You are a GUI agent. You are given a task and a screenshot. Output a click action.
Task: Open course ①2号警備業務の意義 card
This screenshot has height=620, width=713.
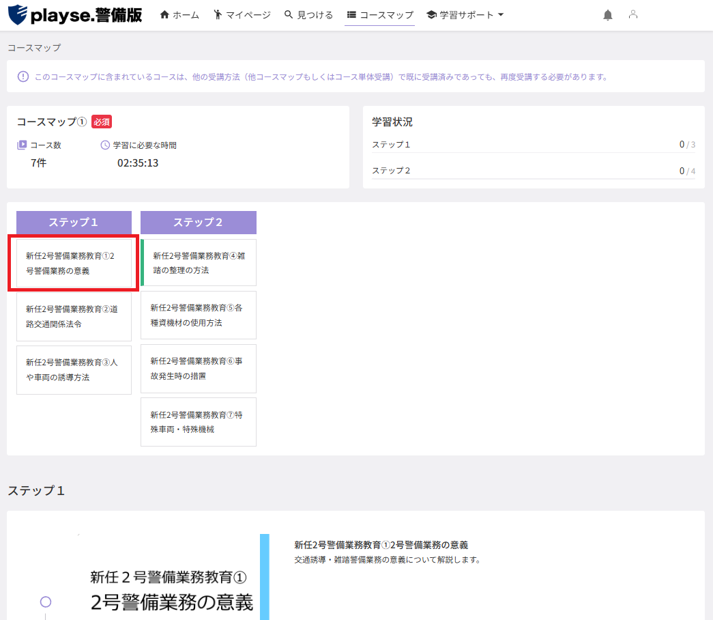74,263
